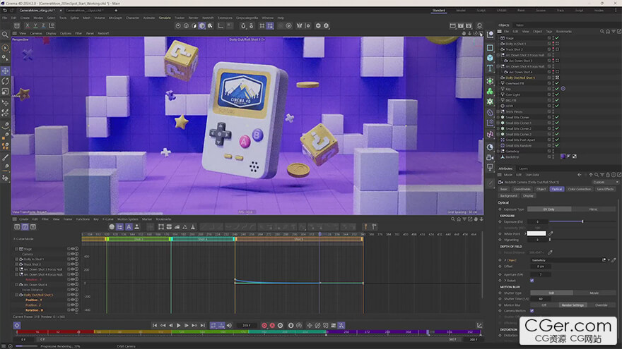Toggle the Camera Motion checkbox
Viewport: 622px width, 349px height.
click(x=532, y=311)
